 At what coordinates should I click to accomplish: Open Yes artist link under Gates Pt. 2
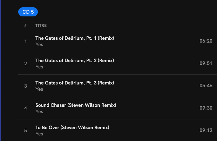(x=39, y=67)
